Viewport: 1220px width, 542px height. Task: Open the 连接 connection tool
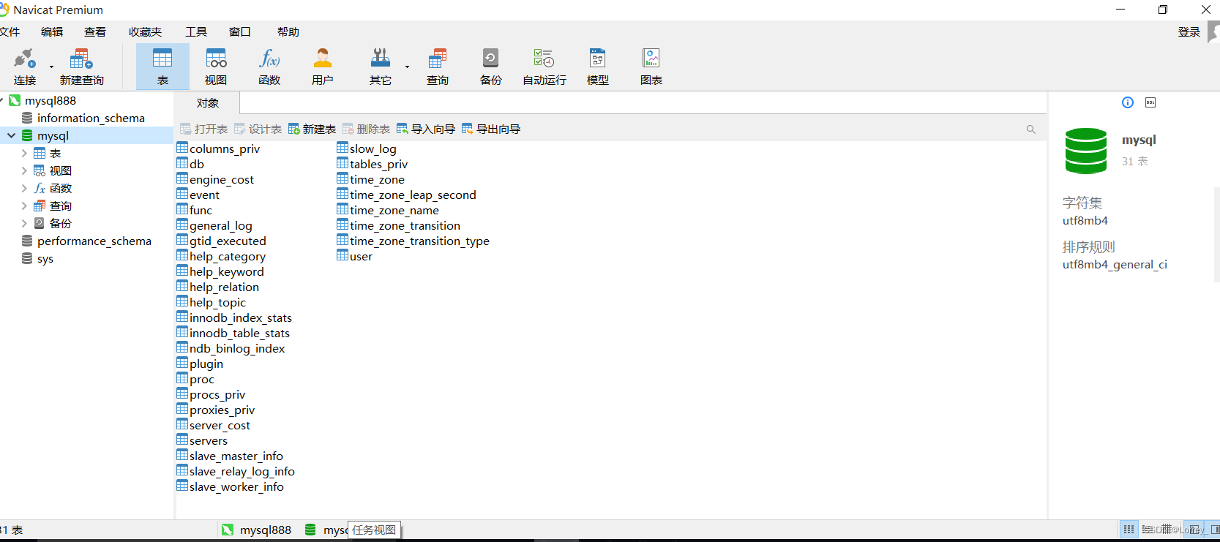(x=24, y=67)
